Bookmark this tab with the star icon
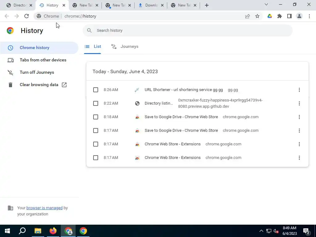Image resolution: width=316 pixels, height=237 pixels. [257, 16]
